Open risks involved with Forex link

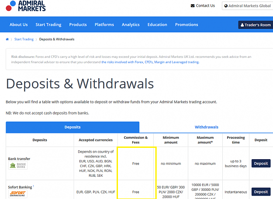150,62
